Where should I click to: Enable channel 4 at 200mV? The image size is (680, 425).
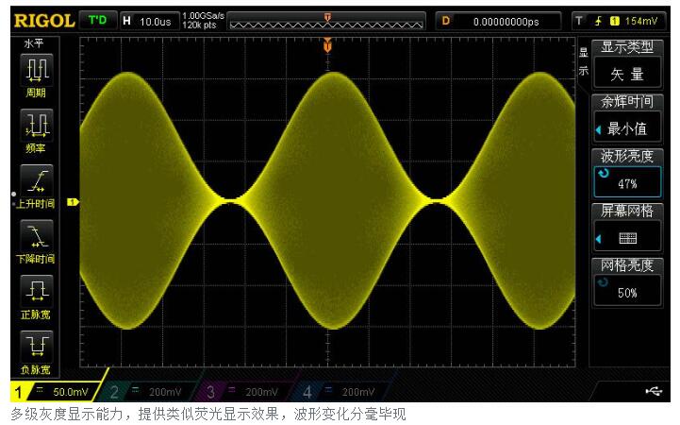342,391
